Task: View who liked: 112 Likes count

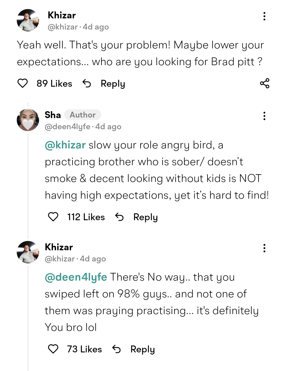Action: 86,217
